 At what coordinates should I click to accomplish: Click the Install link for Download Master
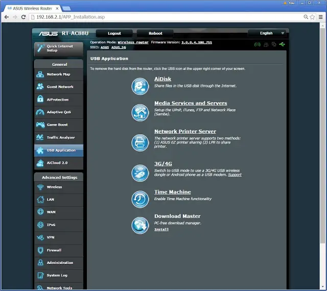[x=161, y=229]
